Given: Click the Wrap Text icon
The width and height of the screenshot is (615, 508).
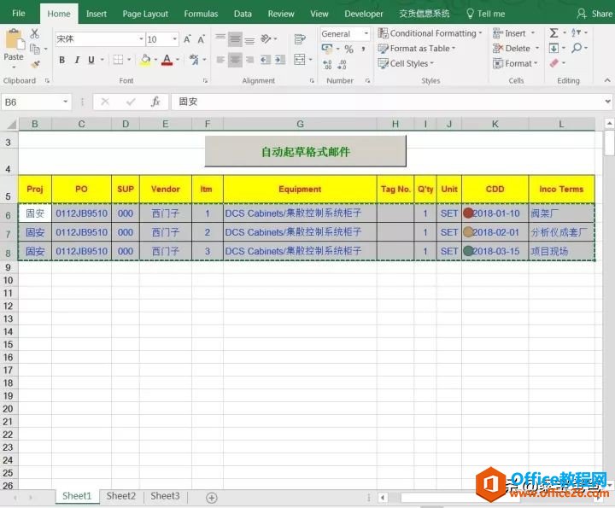Looking at the screenshot, I should tap(300, 38).
